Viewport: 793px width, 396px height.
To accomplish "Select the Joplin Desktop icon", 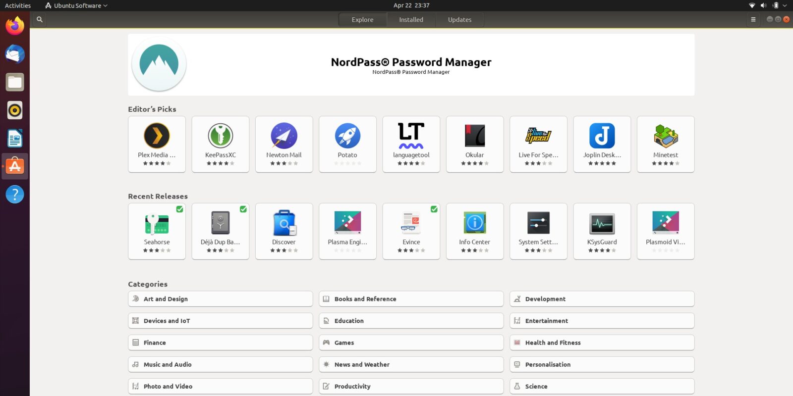I will pyautogui.click(x=602, y=136).
